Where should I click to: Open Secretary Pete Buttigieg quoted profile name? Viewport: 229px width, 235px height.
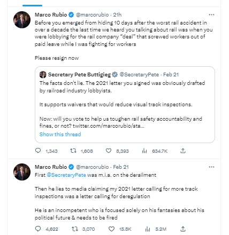[x=79, y=75]
